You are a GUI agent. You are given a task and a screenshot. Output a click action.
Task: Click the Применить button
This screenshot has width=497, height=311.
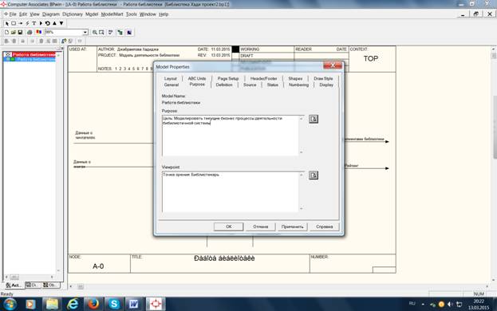click(292, 226)
